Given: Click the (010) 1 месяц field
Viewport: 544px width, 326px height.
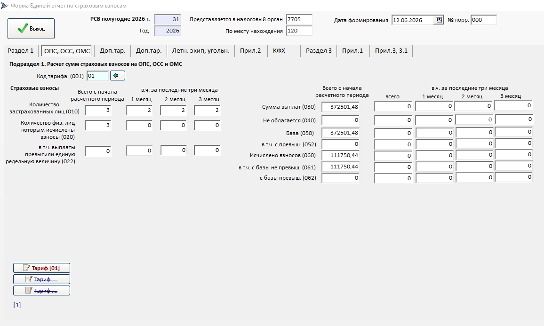Looking at the screenshot, I should tap(139, 110).
